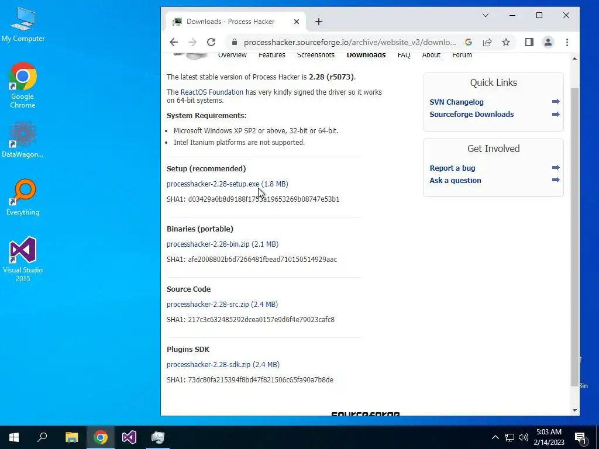The image size is (599, 449).
Task: Click the browser forward arrow
Action: 192,42
